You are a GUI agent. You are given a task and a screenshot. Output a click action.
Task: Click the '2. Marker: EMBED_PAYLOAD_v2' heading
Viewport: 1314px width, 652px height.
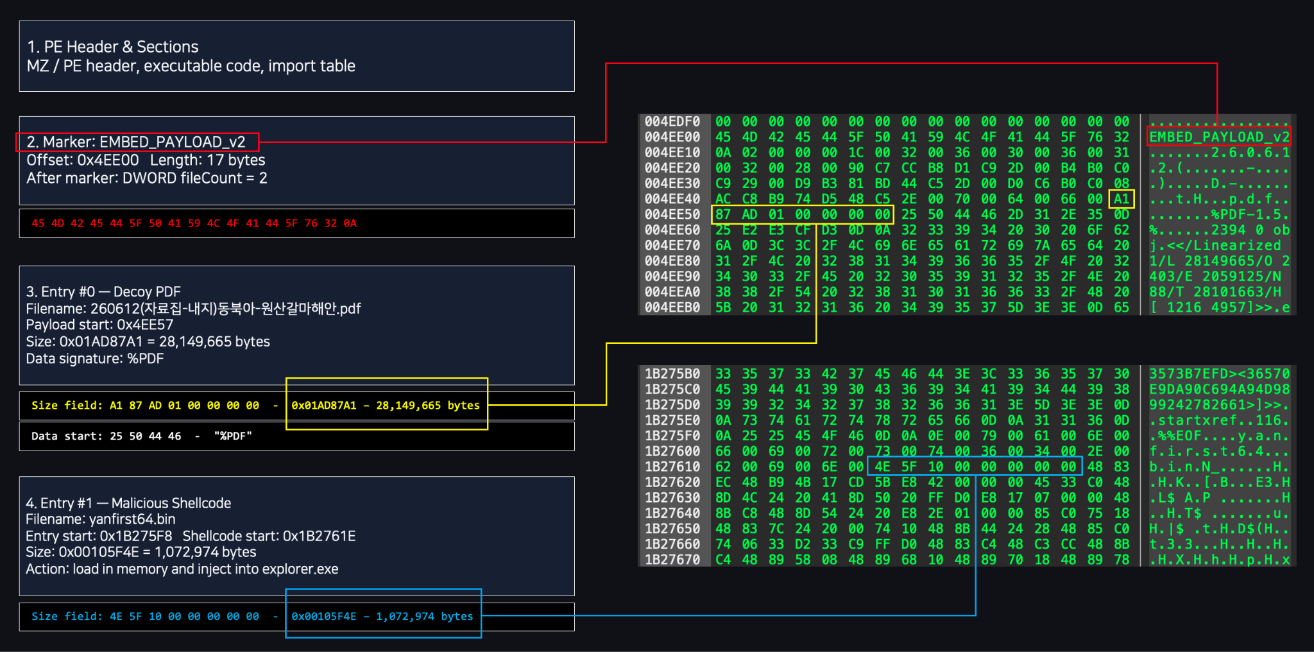click(x=136, y=142)
